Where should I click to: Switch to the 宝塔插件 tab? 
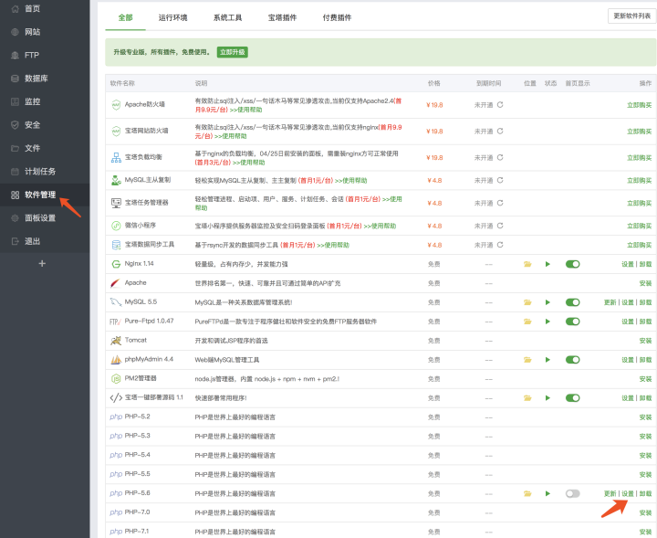[x=282, y=17]
